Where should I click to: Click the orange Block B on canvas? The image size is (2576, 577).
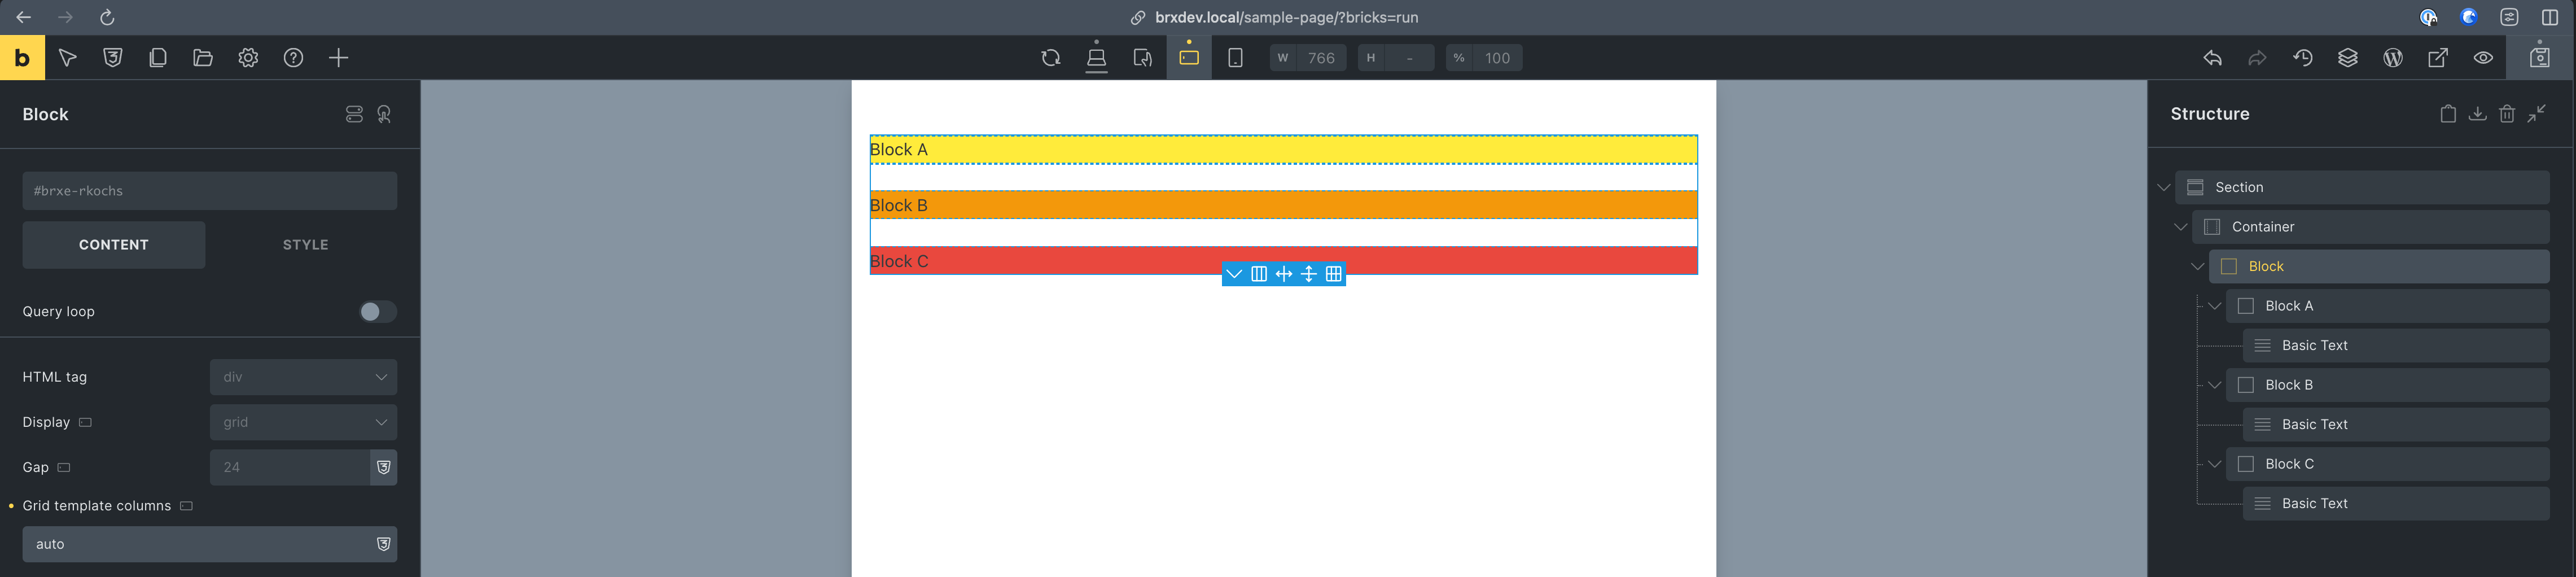1284,206
